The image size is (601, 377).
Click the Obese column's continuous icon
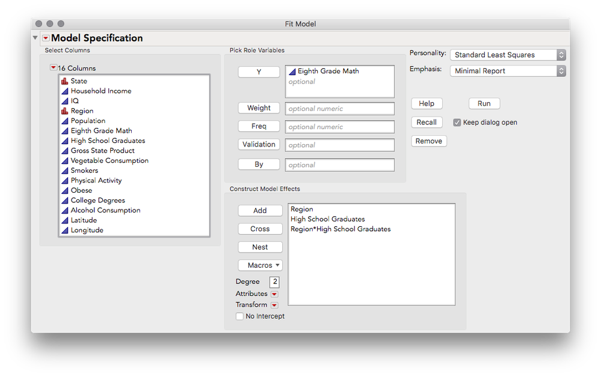click(65, 190)
